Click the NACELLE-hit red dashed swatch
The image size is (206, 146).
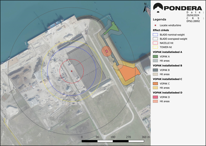155,43
